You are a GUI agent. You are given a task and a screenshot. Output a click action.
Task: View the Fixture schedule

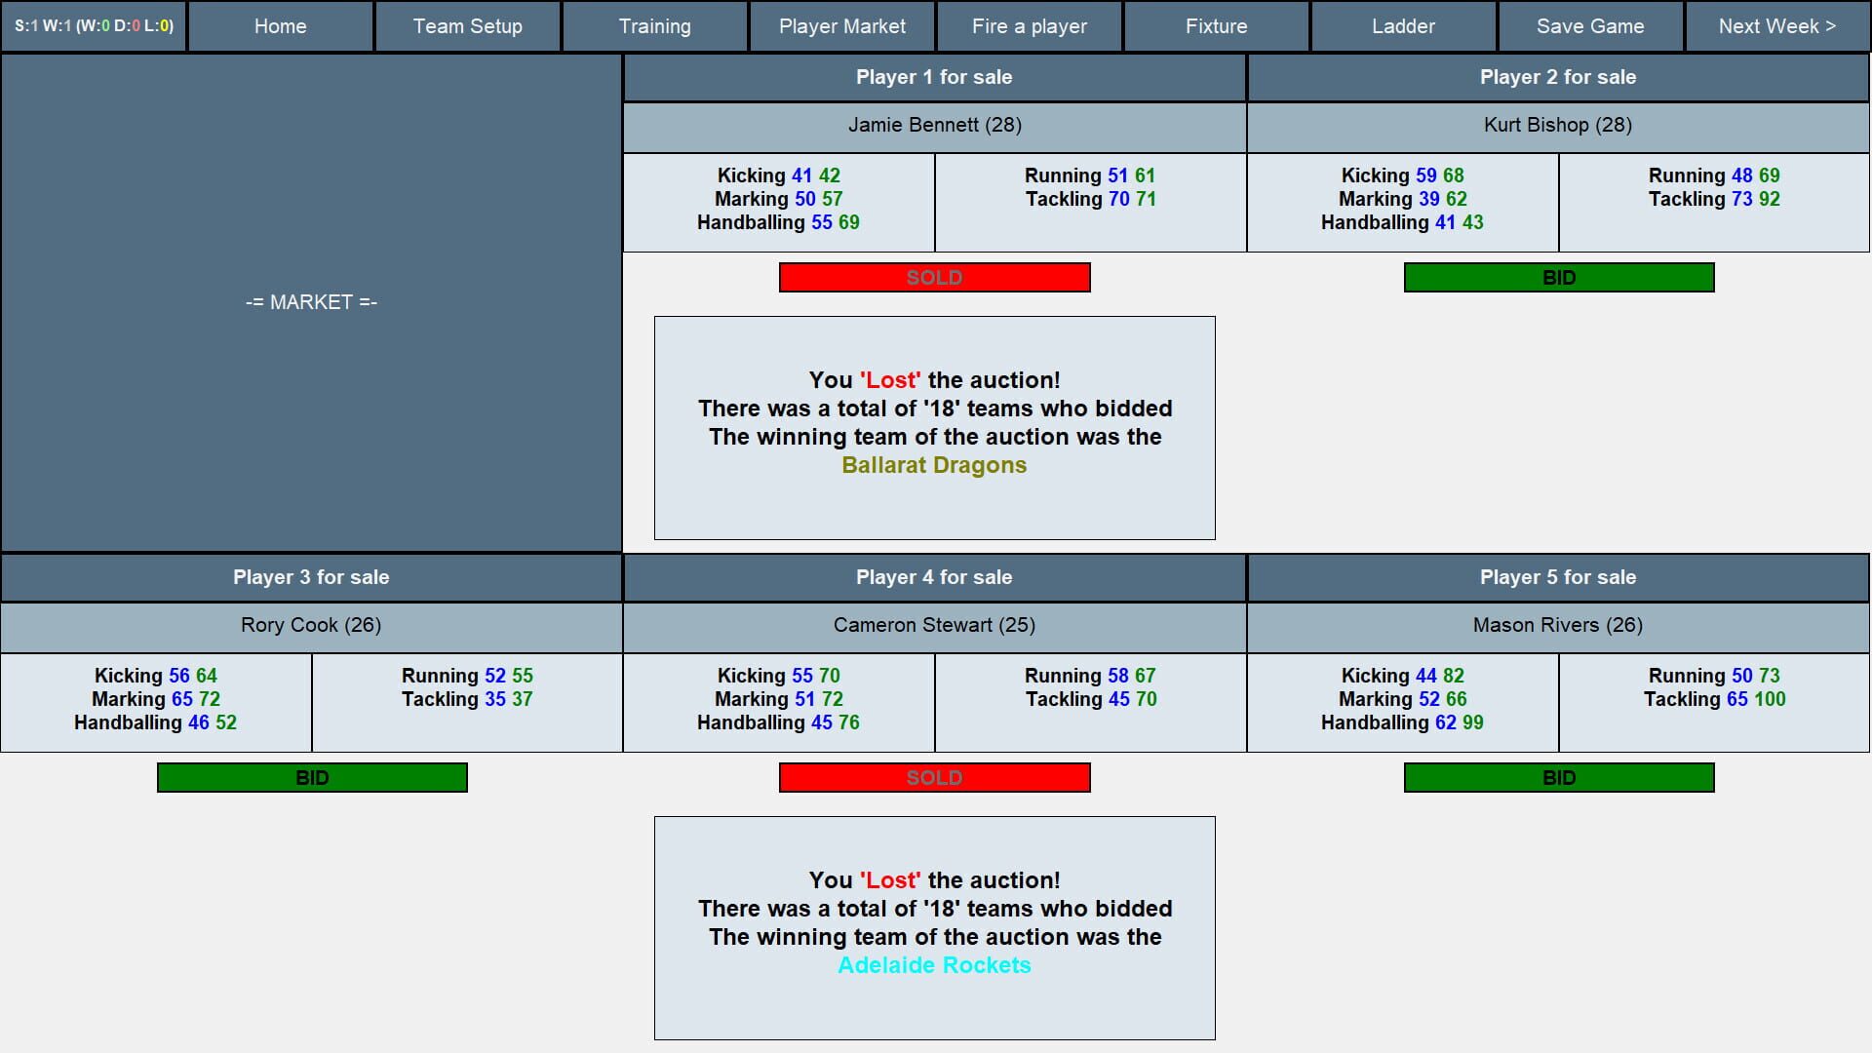click(1216, 26)
